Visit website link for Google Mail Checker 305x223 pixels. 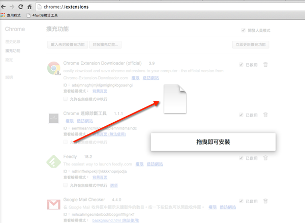pos(228,207)
